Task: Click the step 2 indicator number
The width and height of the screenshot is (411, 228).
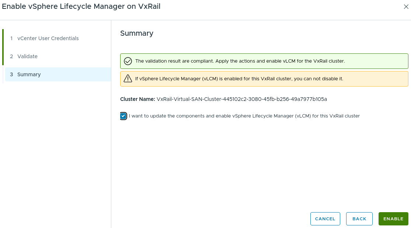Action: point(11,56)
